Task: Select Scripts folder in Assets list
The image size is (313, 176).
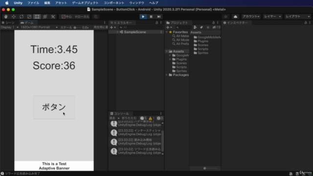Action: (x=201, y=49)
